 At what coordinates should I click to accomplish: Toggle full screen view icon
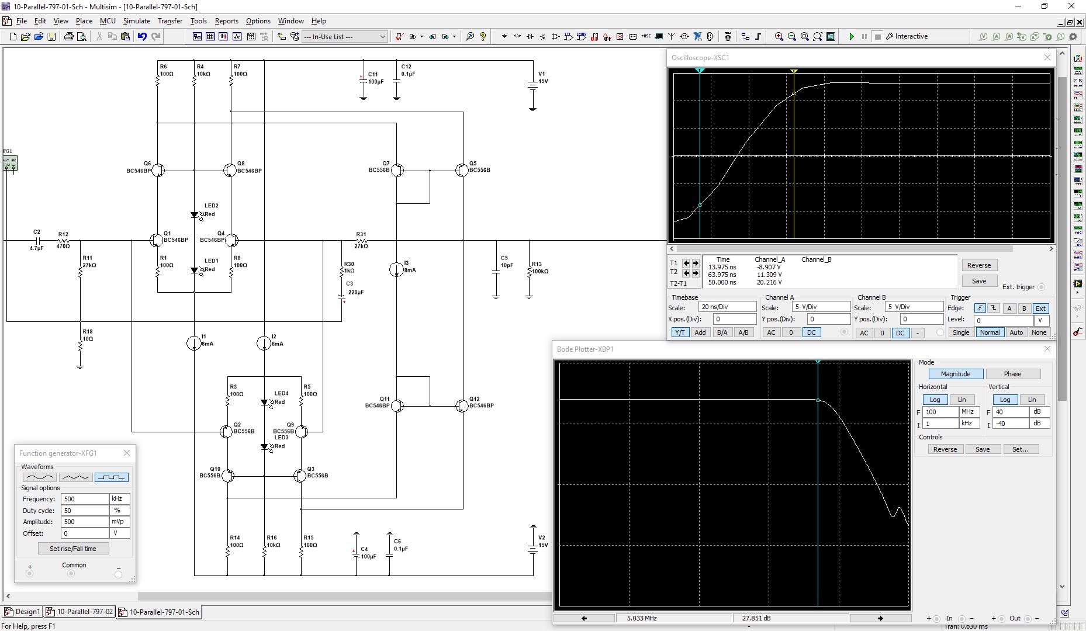pos(831,36)
